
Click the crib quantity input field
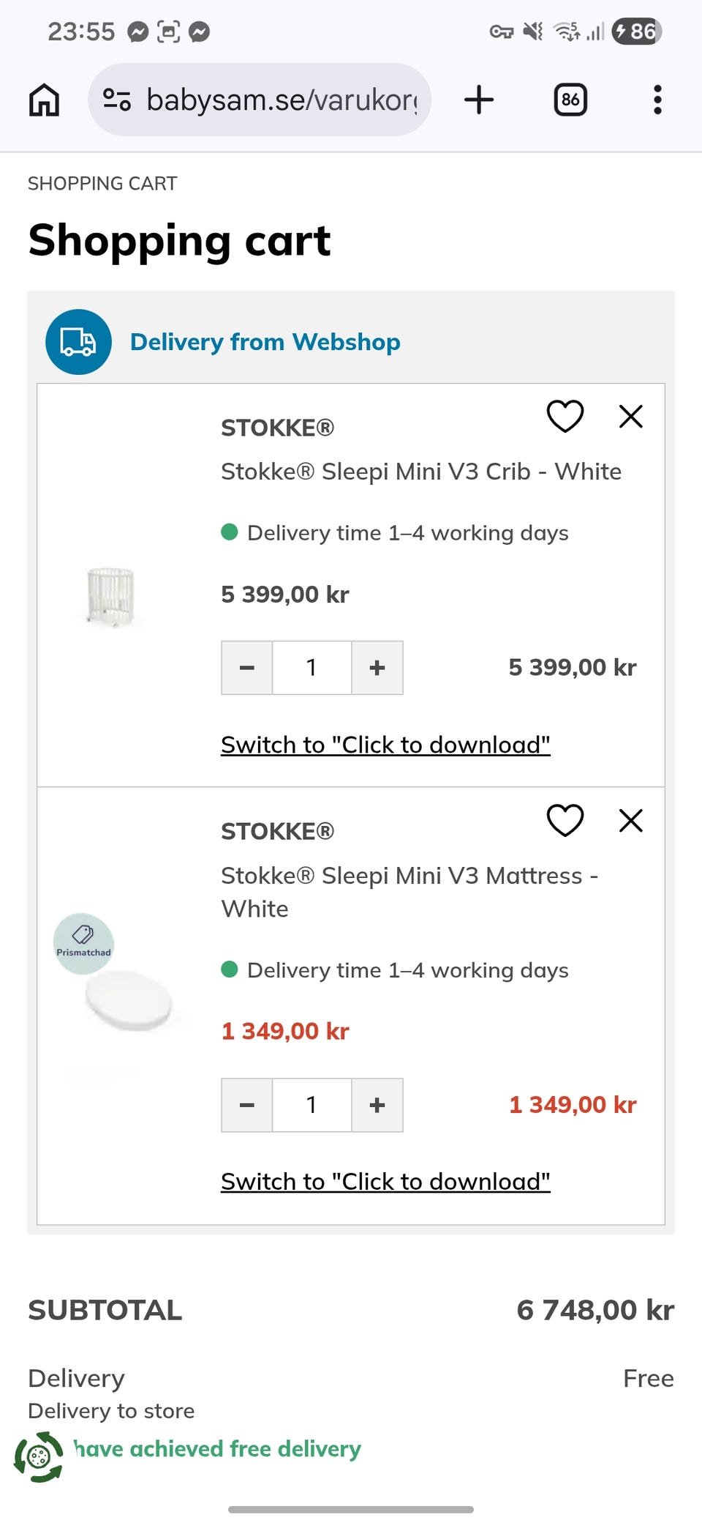(312, 668)
